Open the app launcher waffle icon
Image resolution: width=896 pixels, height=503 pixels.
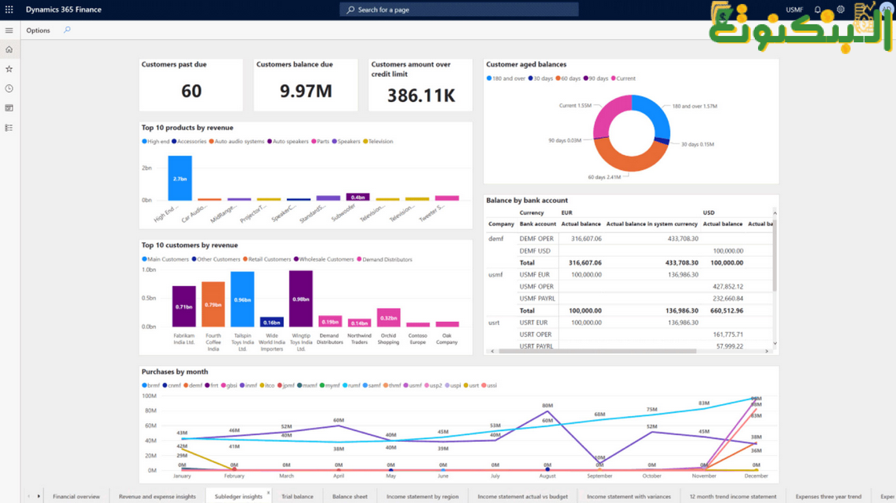9,9
